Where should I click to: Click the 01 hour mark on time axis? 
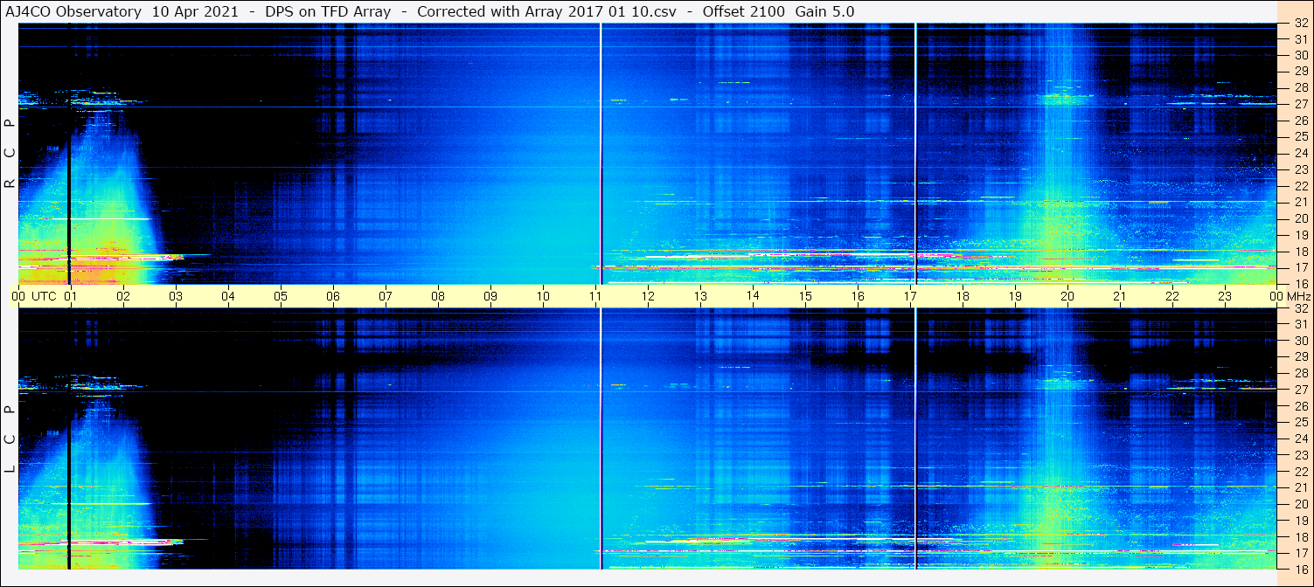tap(71, 296)
